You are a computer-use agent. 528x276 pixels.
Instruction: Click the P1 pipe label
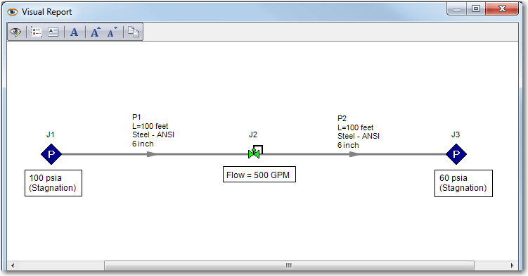pyautogui.click(x=136, y=117)
